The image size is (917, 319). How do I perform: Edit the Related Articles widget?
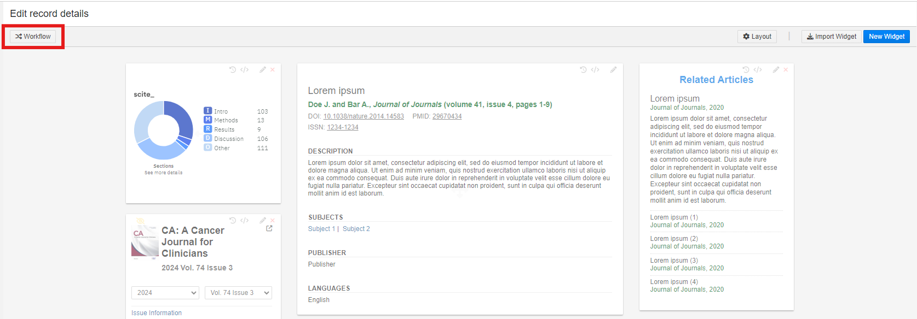click(x=776, y=70)
